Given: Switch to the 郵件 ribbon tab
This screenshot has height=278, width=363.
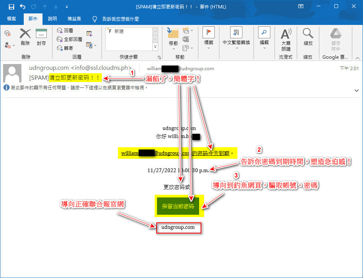Looking at the screenshot, I should point(33,19).
